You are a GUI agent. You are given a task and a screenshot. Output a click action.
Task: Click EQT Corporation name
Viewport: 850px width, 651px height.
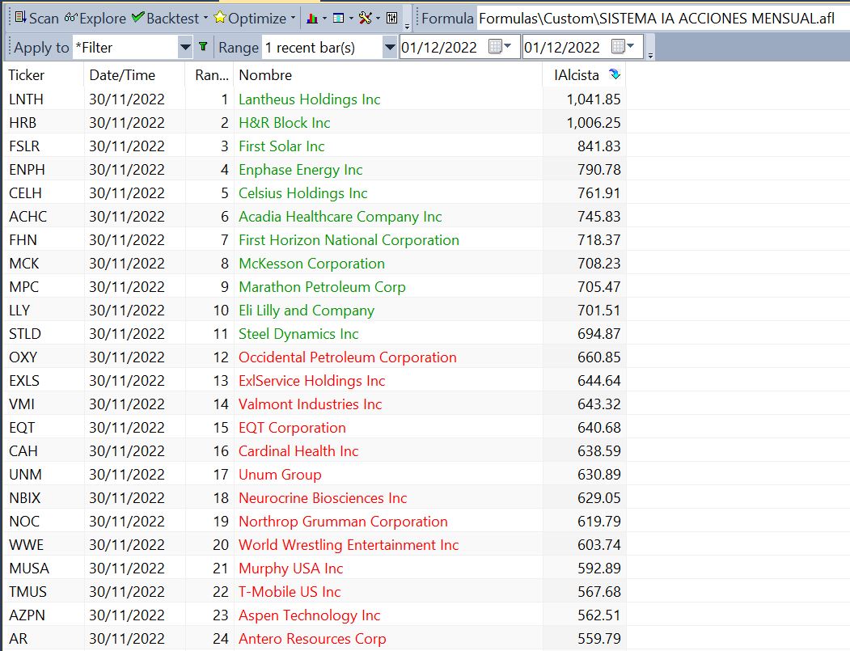click(292, 427)
